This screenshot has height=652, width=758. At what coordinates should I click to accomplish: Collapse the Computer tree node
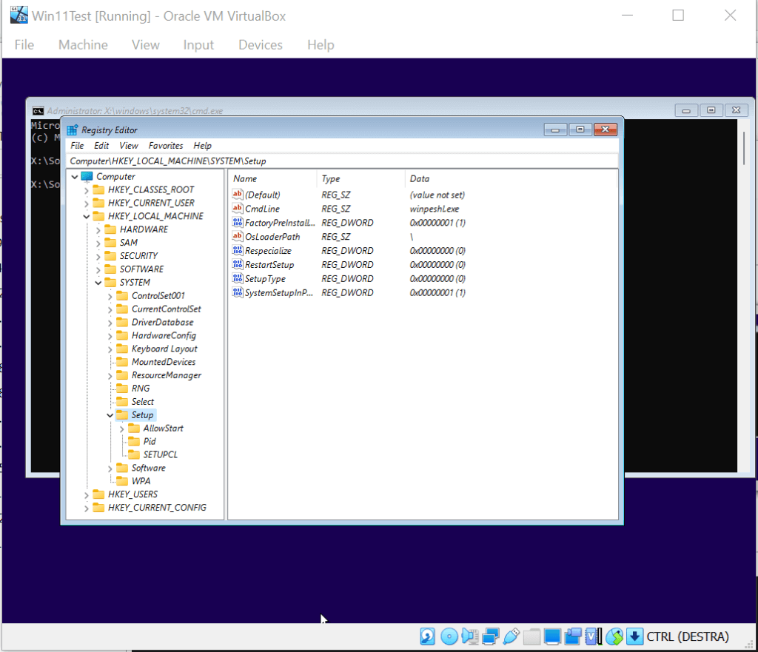point(75,177)
